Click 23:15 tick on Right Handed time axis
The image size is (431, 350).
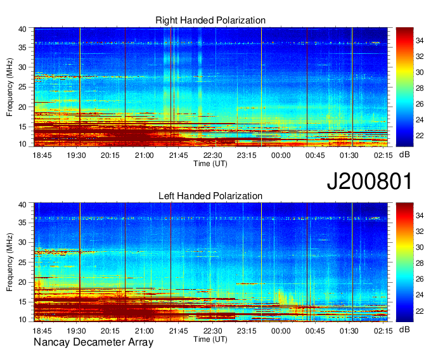(247, 155)
